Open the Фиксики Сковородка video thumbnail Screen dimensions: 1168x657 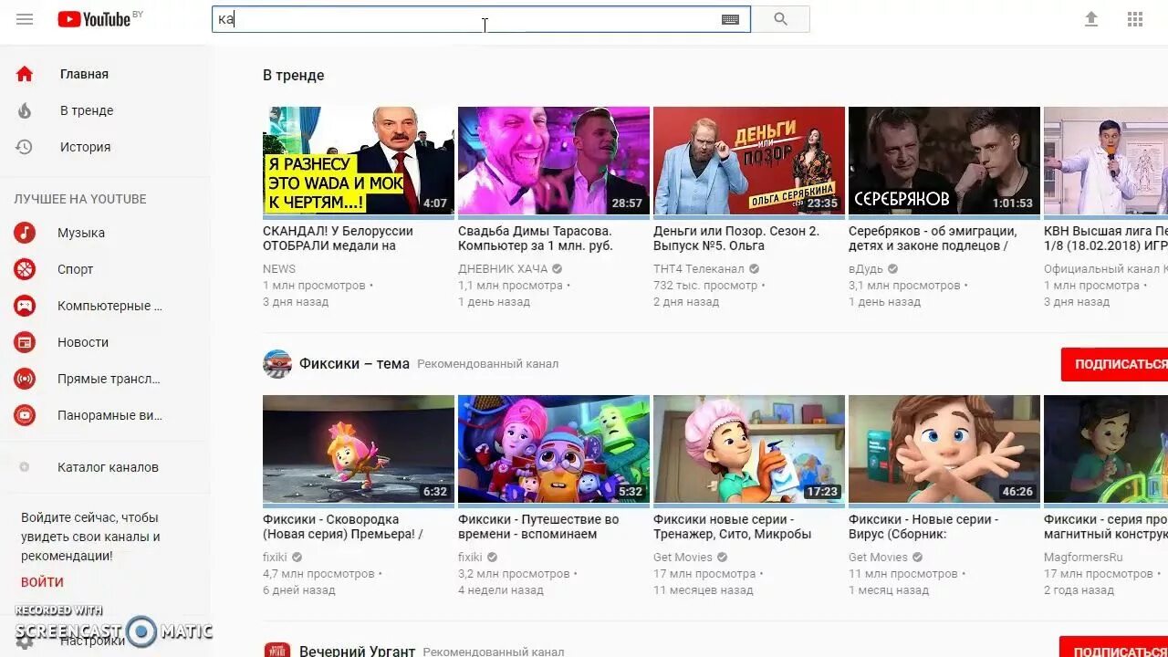pyautogui.click(x=359, y=449)
